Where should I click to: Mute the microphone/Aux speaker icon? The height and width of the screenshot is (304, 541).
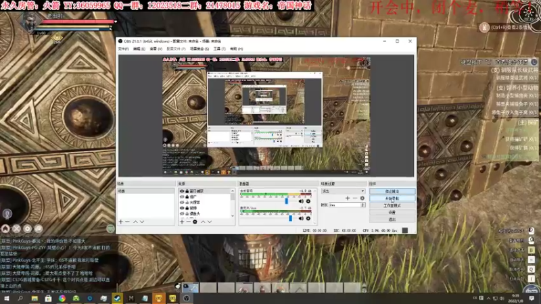point(301,218)
